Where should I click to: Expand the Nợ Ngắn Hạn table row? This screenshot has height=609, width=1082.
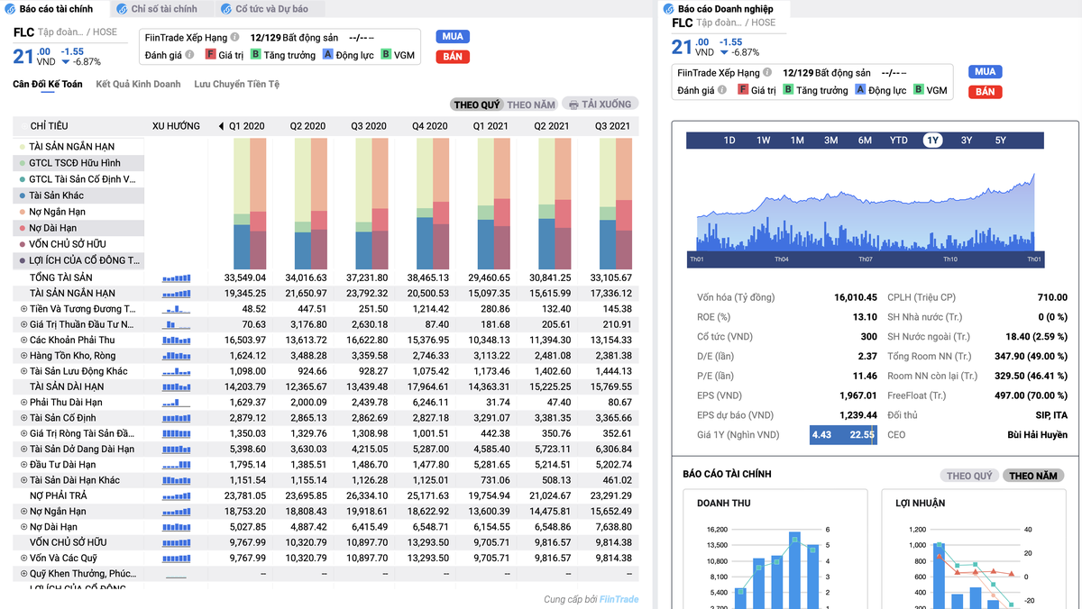coord(23,512)
